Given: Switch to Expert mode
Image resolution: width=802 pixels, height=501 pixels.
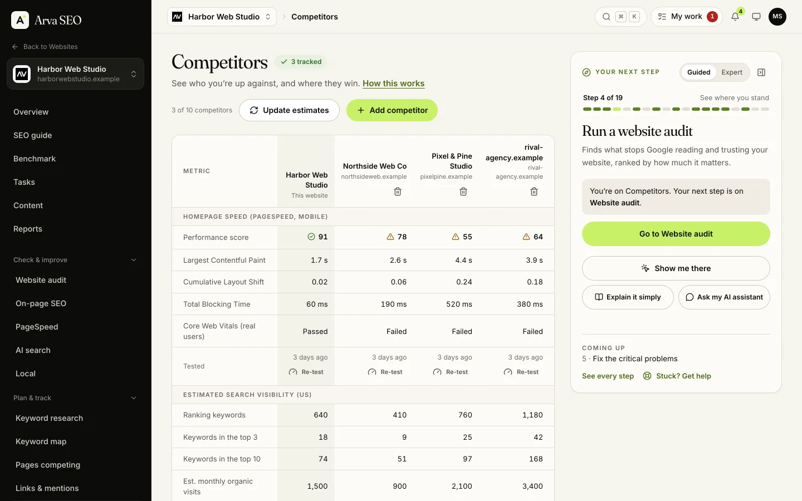Looking at the screenshot, I should point(732,72).
